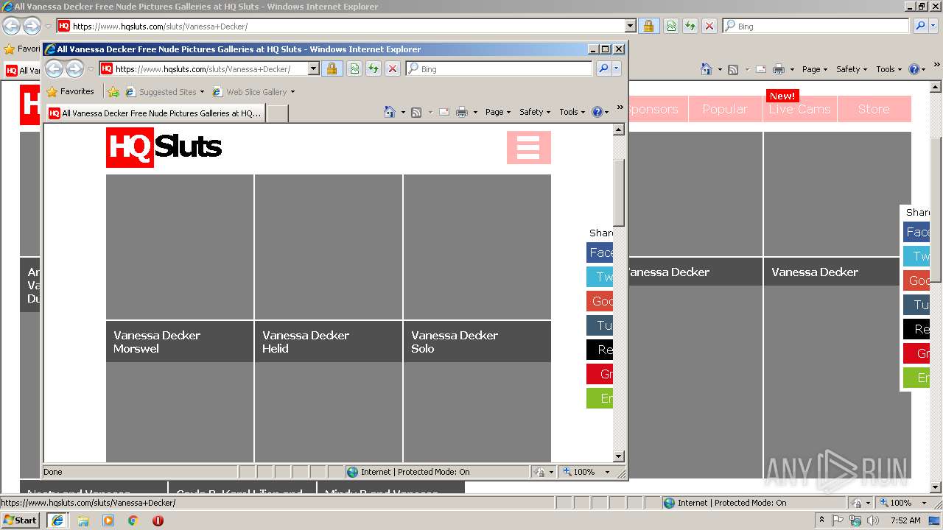
Task: Open a new tab in front window
Action: pos(277,113)
